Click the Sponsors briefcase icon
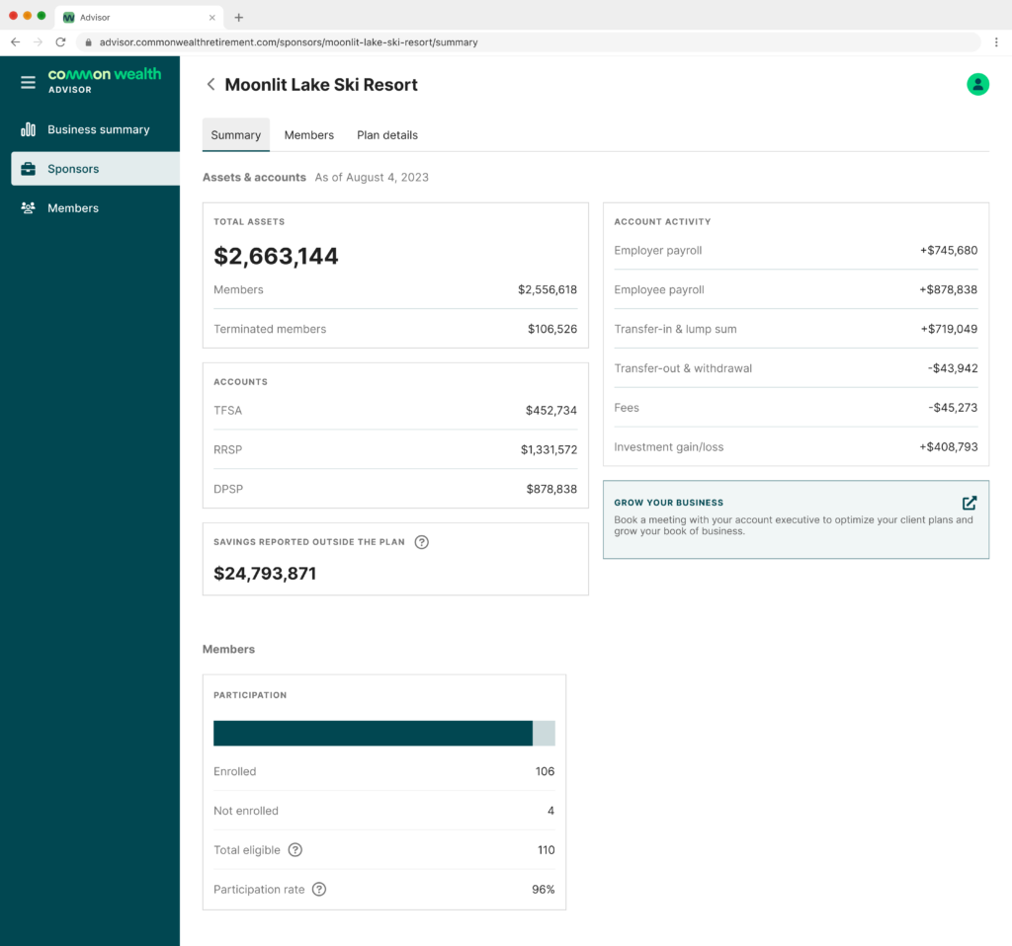The height and width of the screenshot is (946, 1012). (x=28, y=169)
